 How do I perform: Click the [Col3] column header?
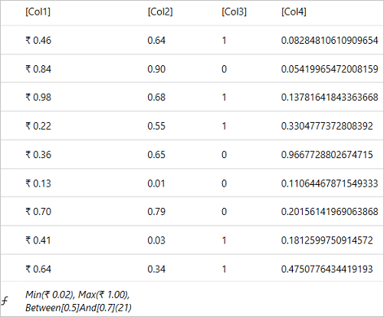click(x=234, y=12)
